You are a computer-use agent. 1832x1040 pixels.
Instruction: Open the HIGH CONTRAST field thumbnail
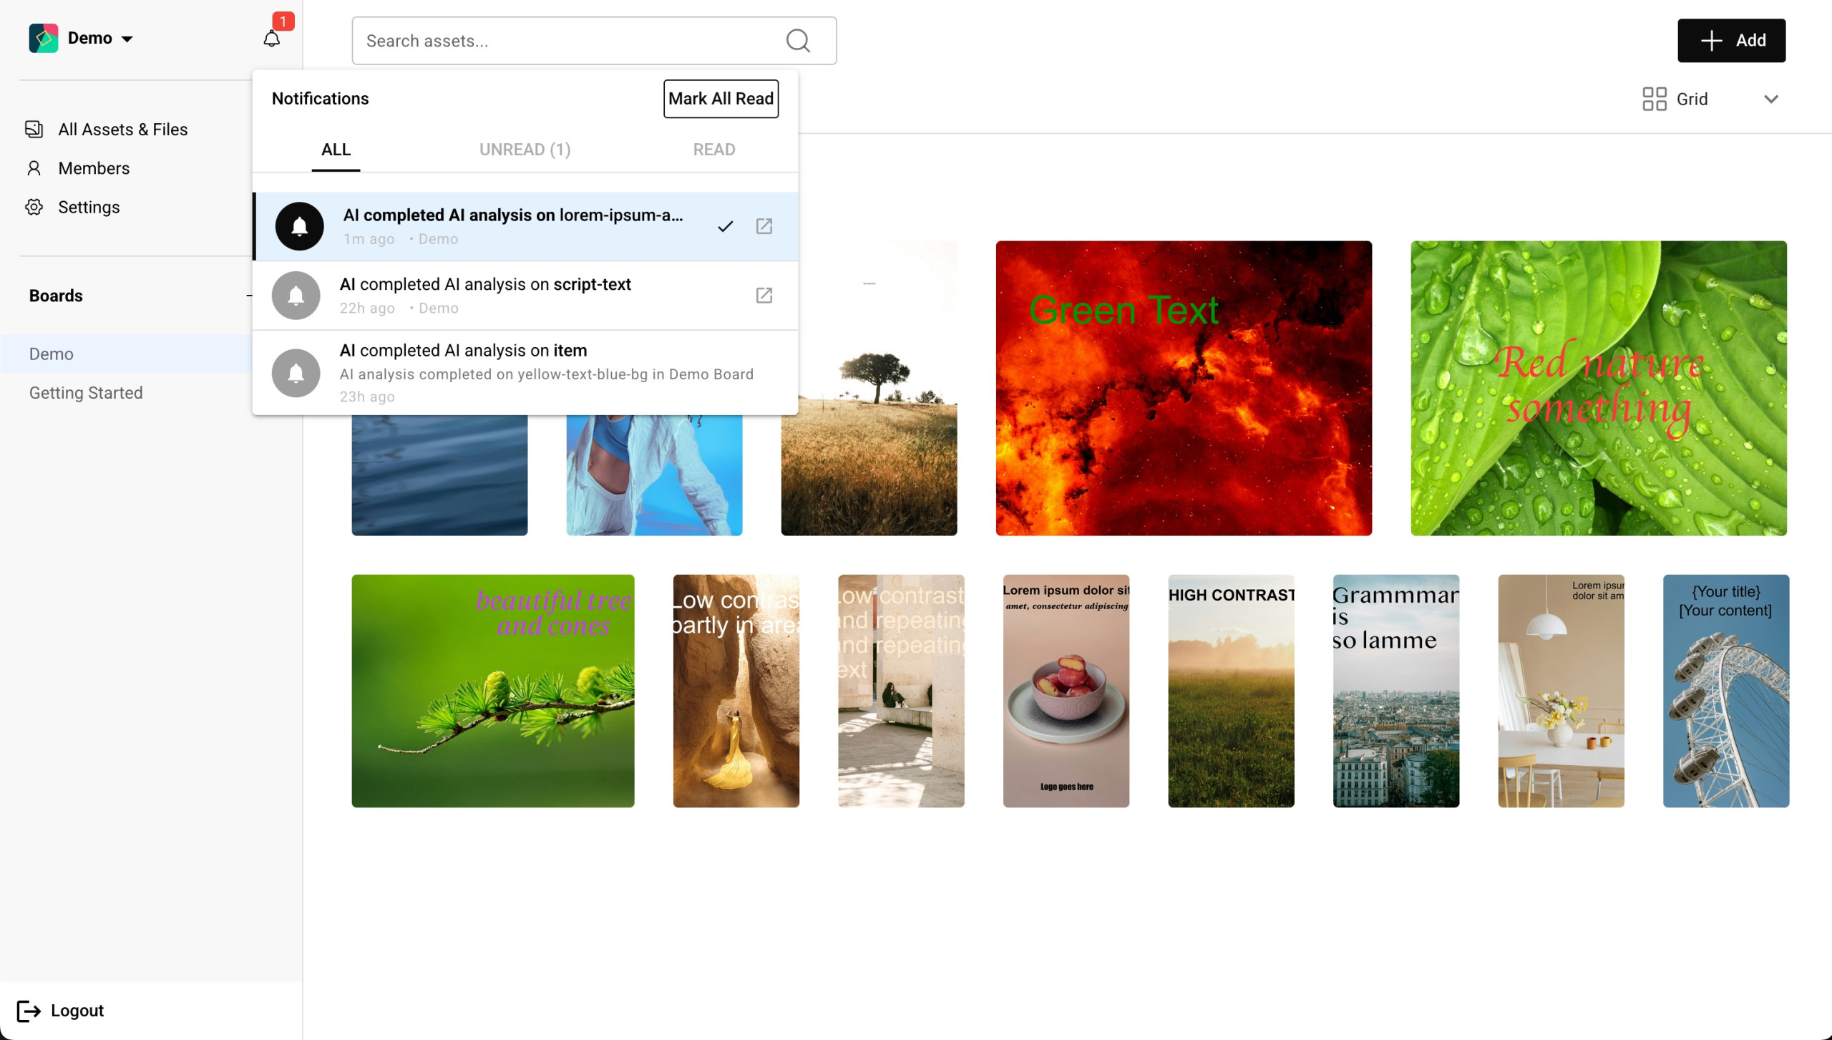pyautogui.click(x=1231, y=691)
